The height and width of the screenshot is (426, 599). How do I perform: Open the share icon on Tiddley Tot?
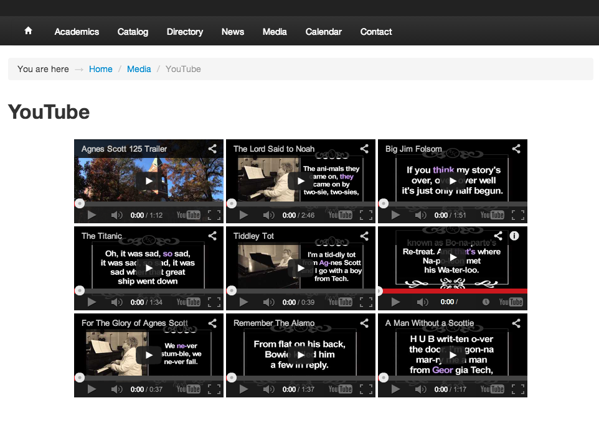[364, 236]
